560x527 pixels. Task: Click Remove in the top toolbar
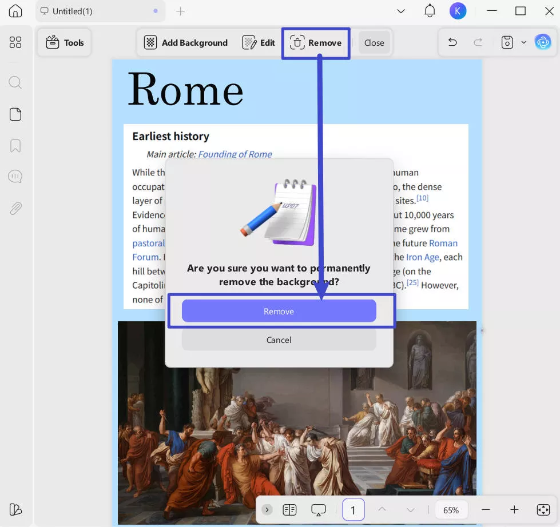316,43
